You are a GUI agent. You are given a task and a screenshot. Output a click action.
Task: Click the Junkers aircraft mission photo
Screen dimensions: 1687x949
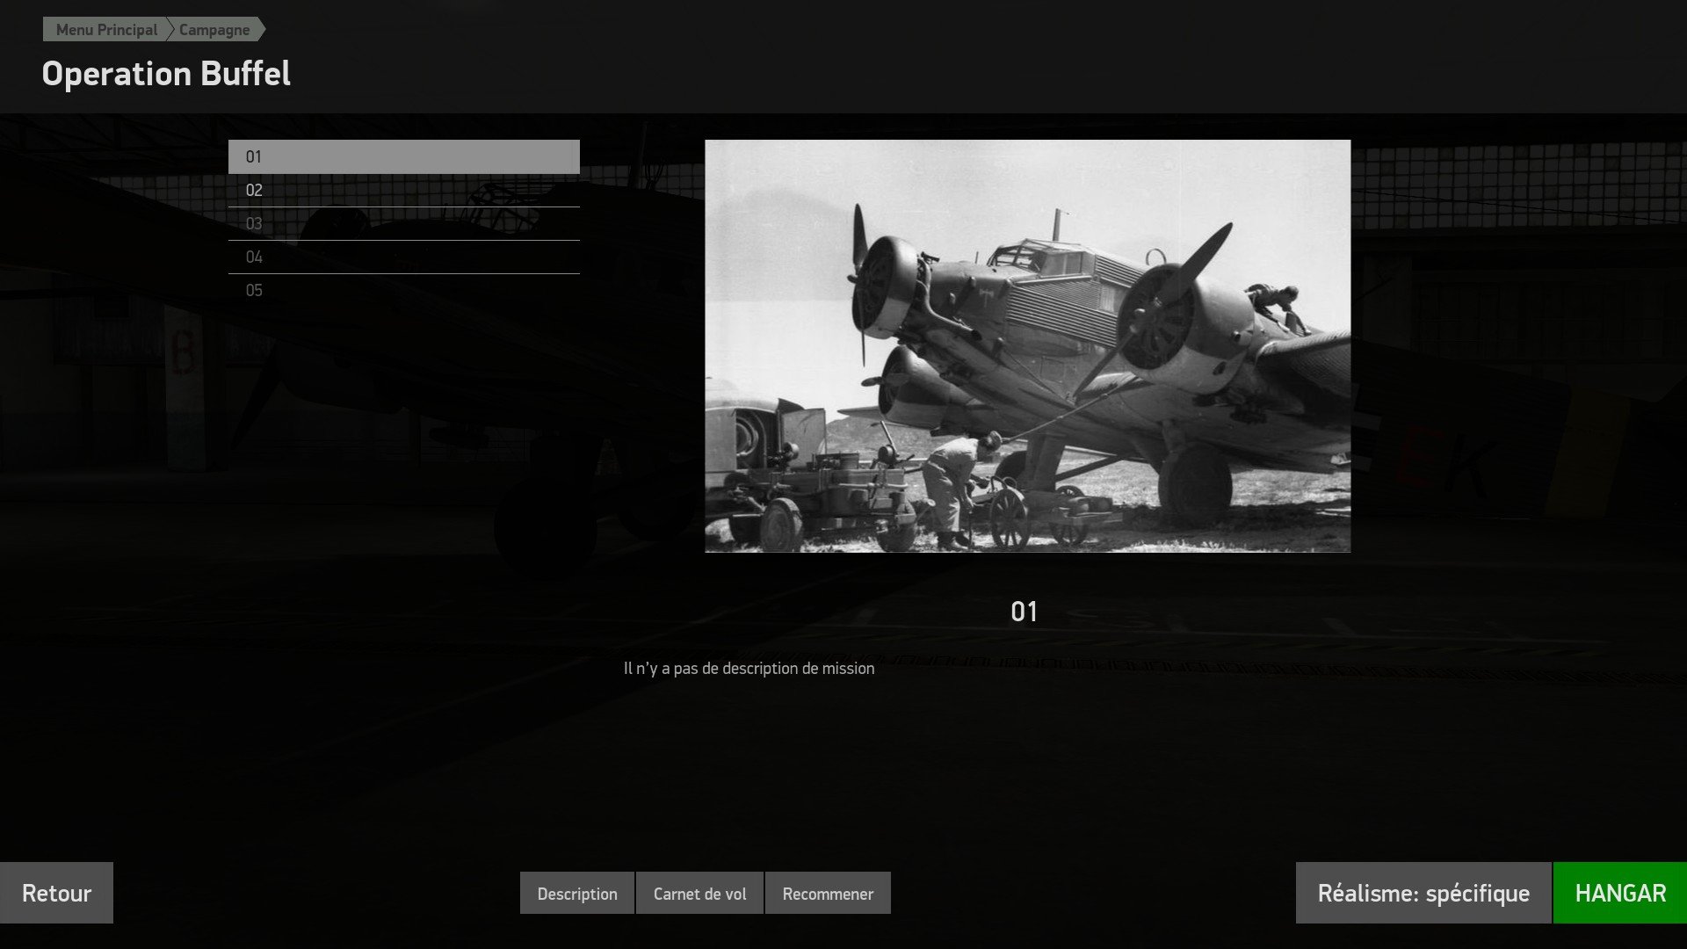pyautogui.click(x=1027, y=346)
